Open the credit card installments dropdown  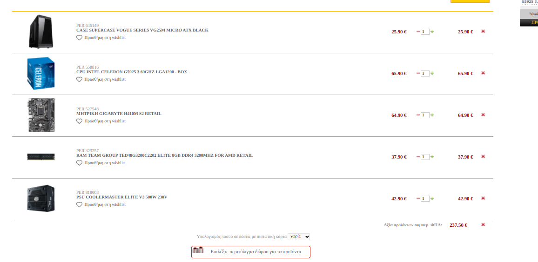(299, 236)
